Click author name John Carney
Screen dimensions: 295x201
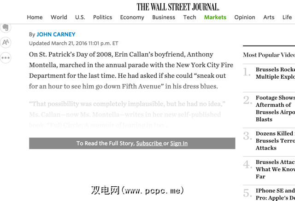tap(56, 34)
